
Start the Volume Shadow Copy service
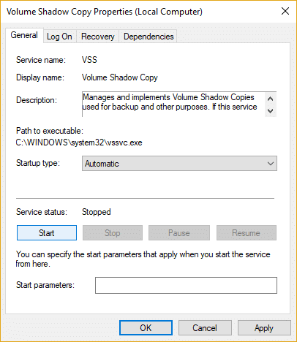pyautogui.click(x=47, y=233)
